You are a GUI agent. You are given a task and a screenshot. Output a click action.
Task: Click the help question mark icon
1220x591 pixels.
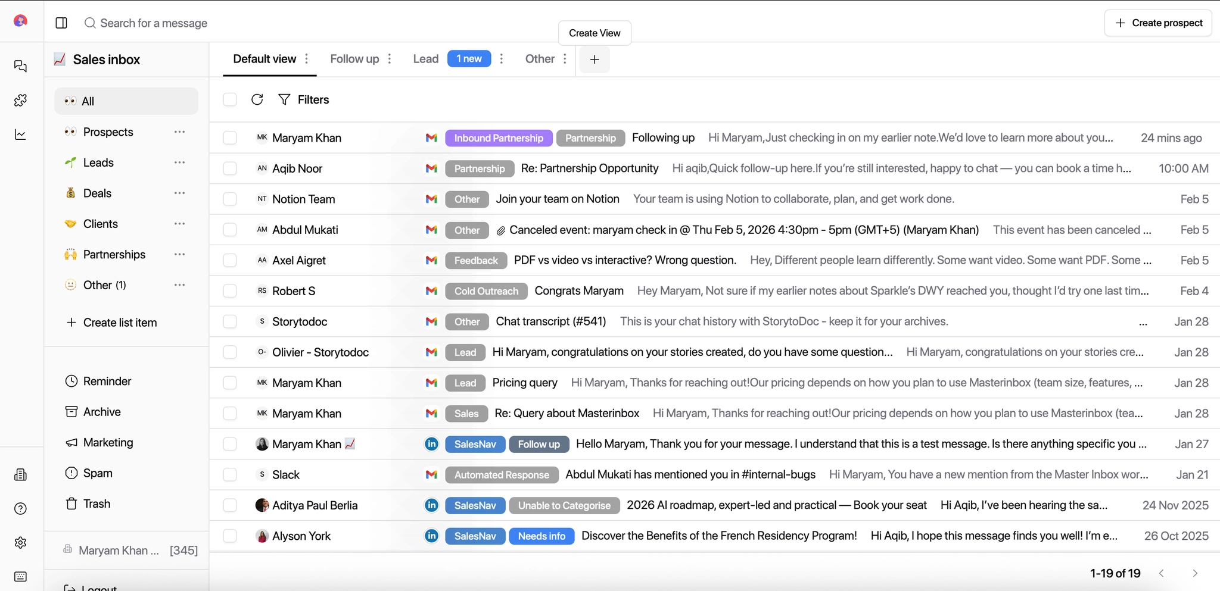20,508
